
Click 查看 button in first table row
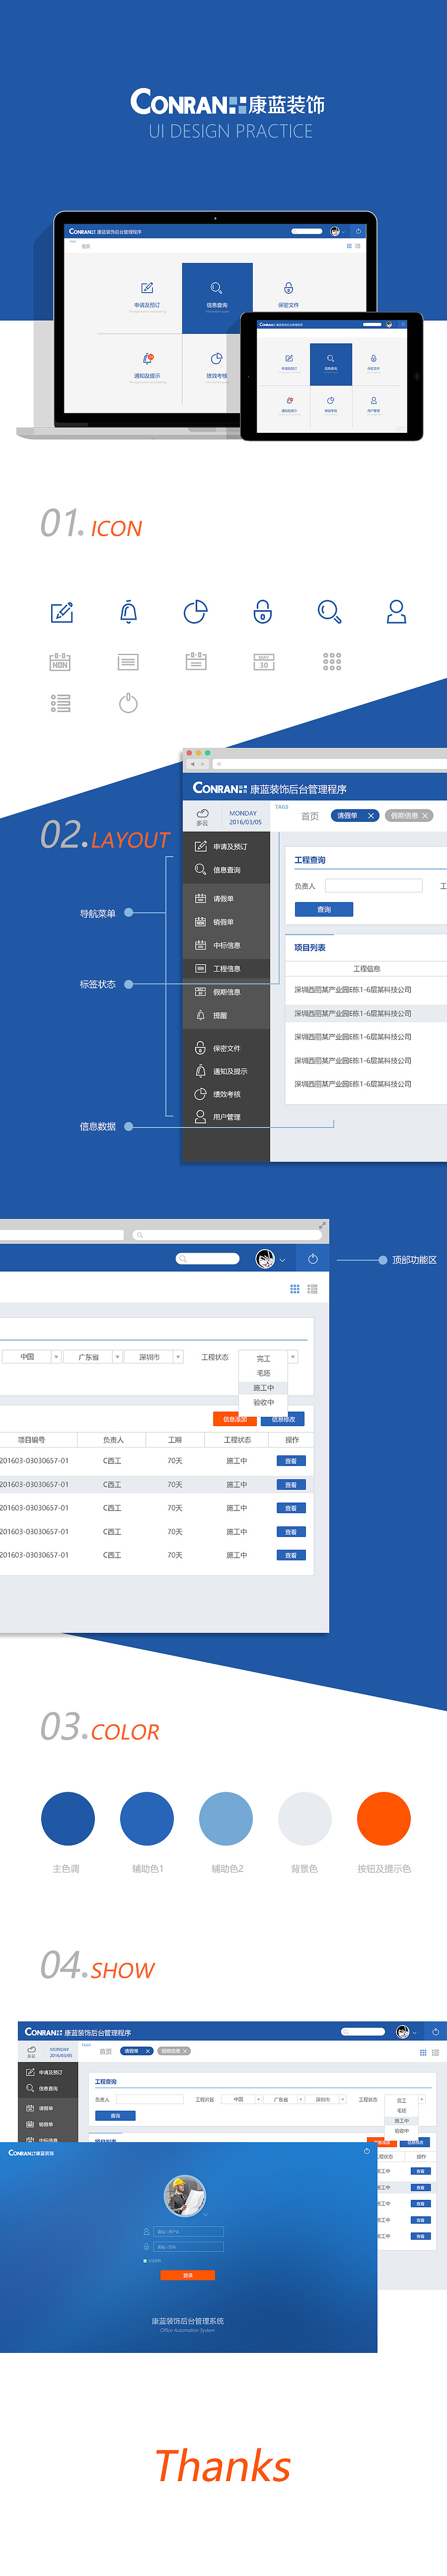[x=291, y=1461]
